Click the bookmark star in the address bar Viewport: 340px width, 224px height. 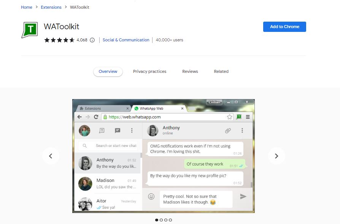pyautogui.click(x=229, y=117)
